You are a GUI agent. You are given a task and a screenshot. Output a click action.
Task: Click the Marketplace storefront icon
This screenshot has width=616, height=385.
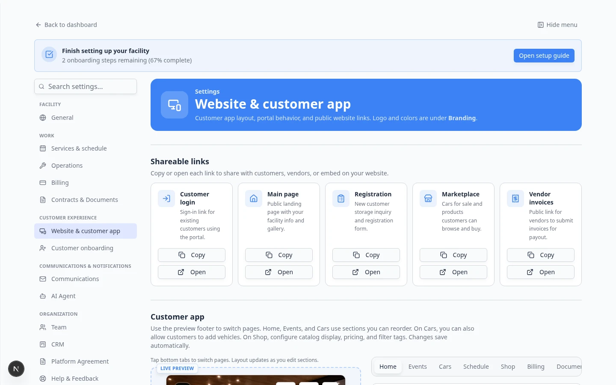tap(428, 198)
